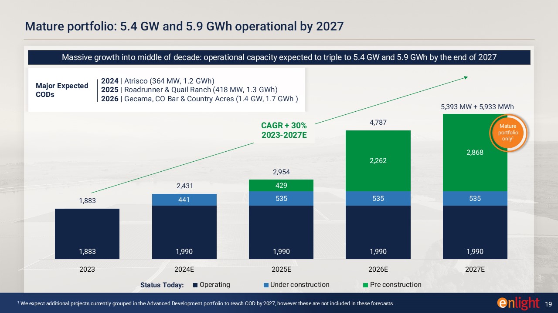
Task: Select the 1,990 operating segment in 2025E bar
Action: click(x=281, y=233)
